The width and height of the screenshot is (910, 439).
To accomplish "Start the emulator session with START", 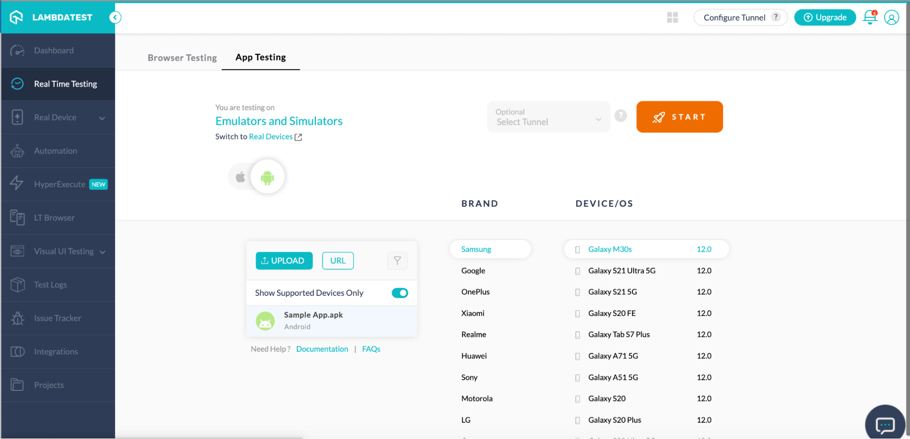I will coord(679,117).
